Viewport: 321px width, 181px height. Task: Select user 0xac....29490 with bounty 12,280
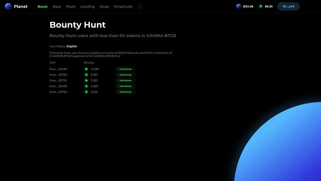pyautogui.click(x=58, y=69)
